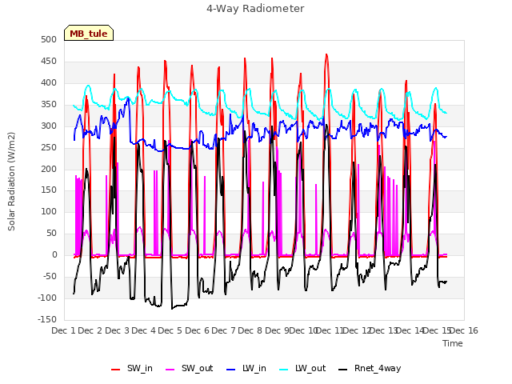Click the Dec 1 x-axis label
The image size is (512, 384).
pyautogui.click(x=63, y=330)
